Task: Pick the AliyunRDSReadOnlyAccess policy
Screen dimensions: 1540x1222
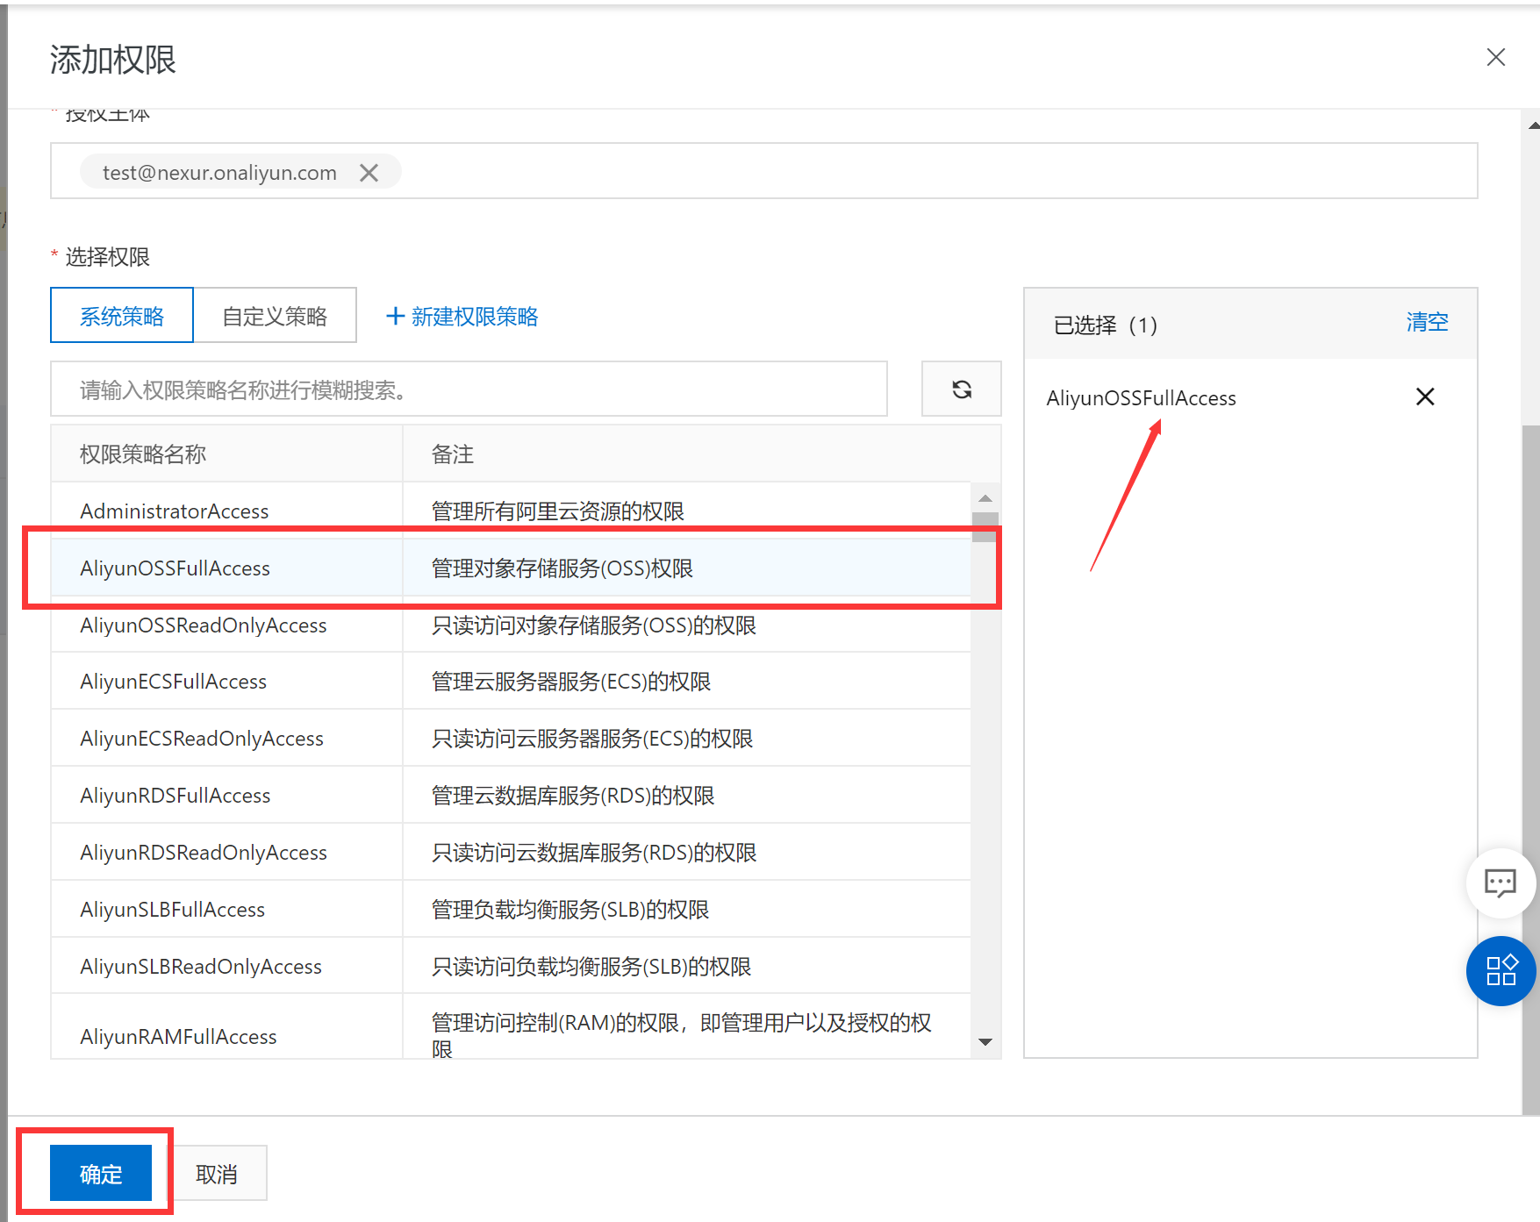Action: pyautogui.click(x=203, y=852)
